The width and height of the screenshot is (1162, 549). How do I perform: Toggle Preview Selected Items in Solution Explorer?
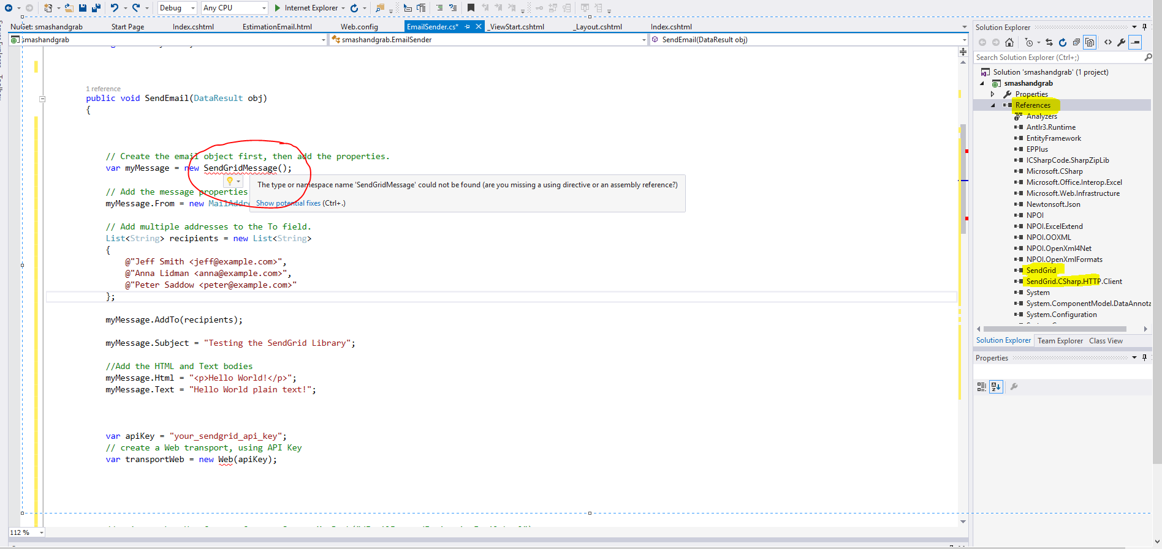[1136, 42]
